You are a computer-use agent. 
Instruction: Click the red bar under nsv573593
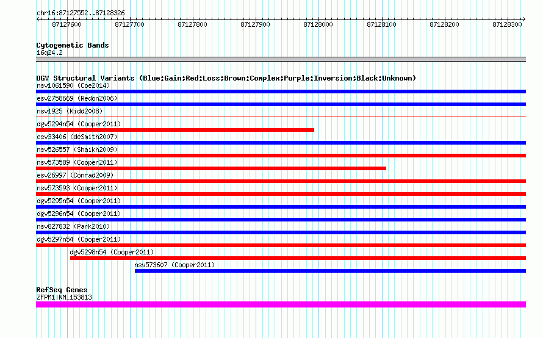[x=281, y=194]
